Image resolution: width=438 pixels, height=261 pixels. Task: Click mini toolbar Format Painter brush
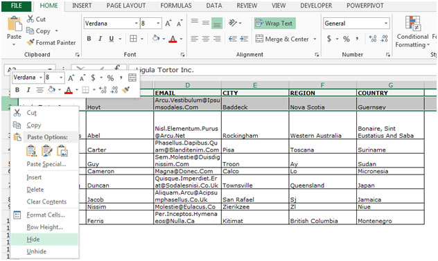(x=125, y=89)
